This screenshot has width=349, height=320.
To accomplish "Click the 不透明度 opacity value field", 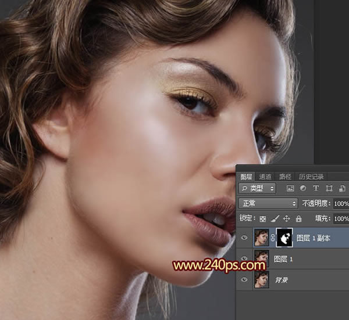I will pos(341,203).
